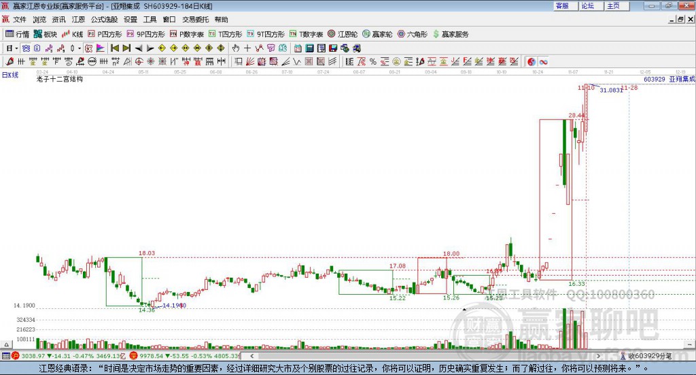
Task: Select the compass-and-ruler angle tool
Action: (x=127, y=62)
